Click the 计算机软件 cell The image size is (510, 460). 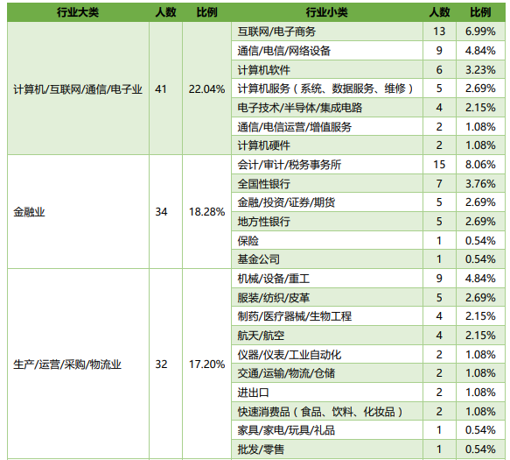coord(327,70)
